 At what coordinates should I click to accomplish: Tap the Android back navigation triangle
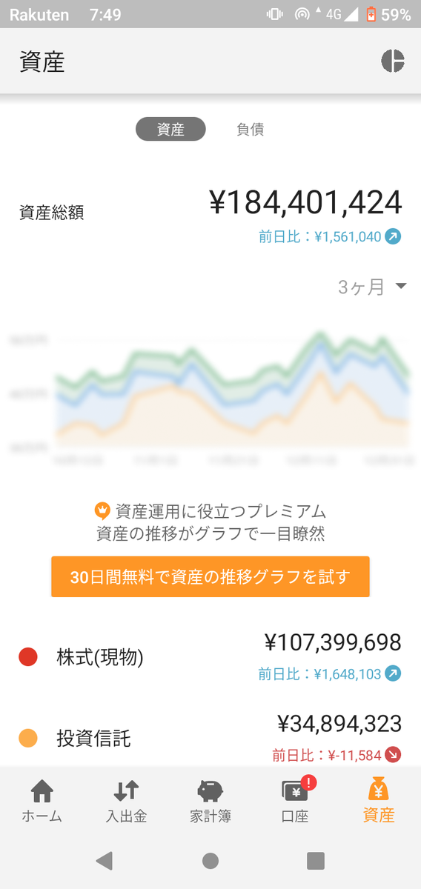[105, 861]
